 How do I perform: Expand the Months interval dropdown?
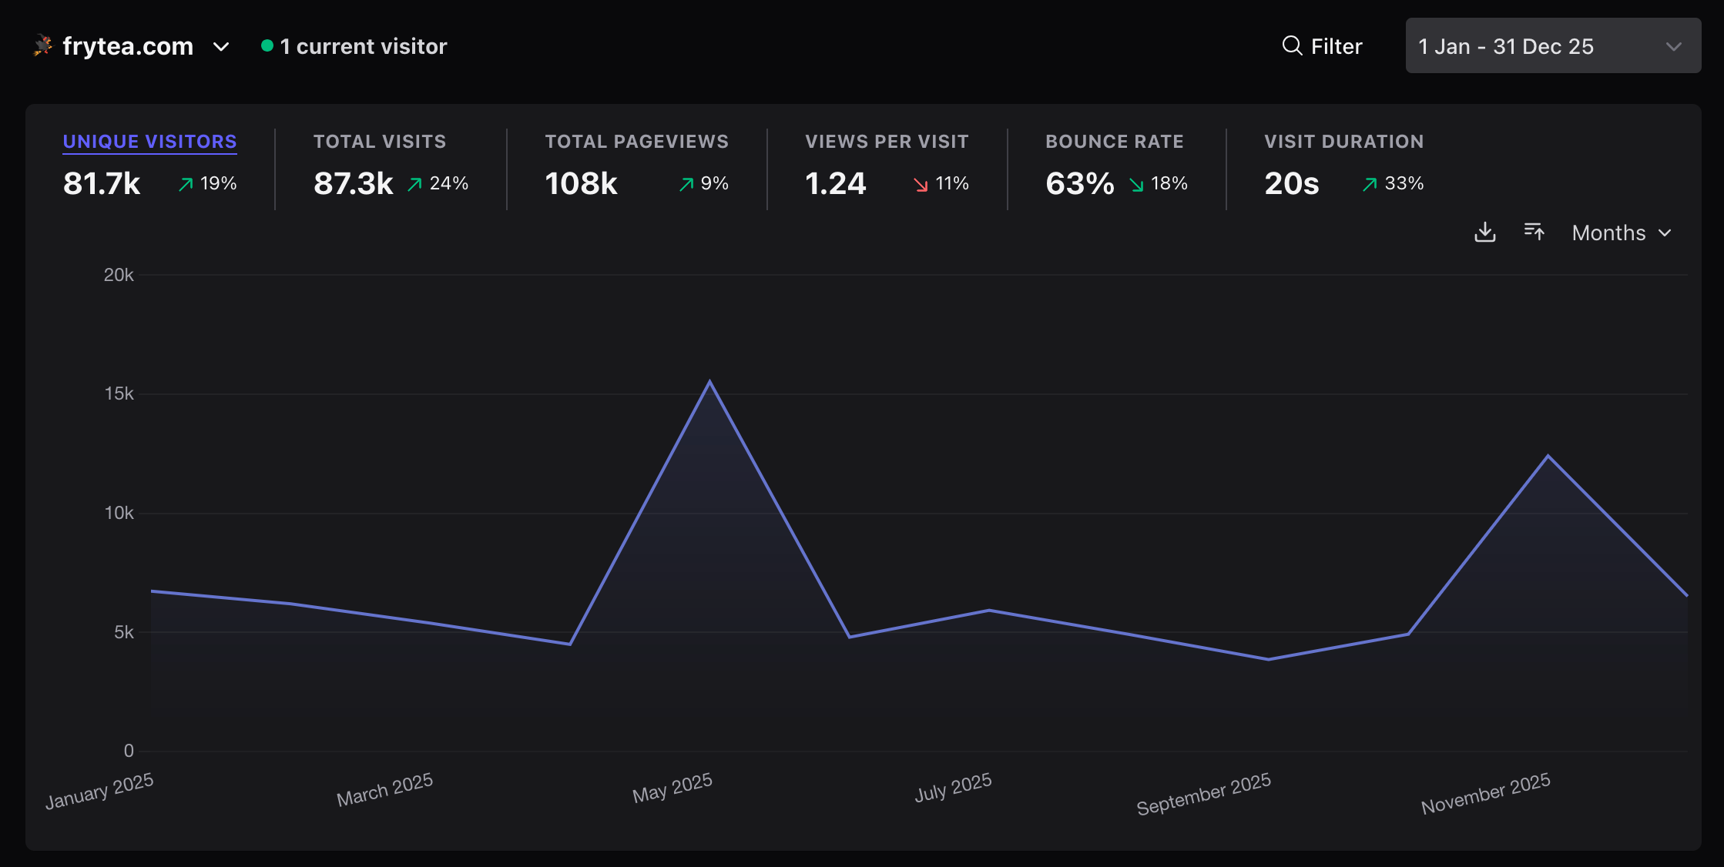(x=1622, y=233)
